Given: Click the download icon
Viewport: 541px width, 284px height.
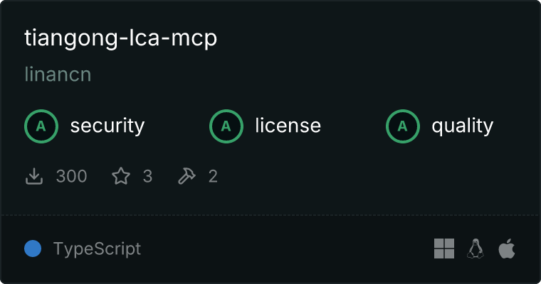Looking at the screenshot, I should coord(34,176).
